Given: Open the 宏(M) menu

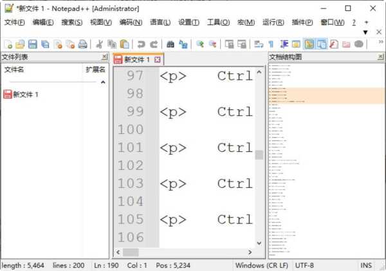Looking at the screenshot, I should click(246, 23).
